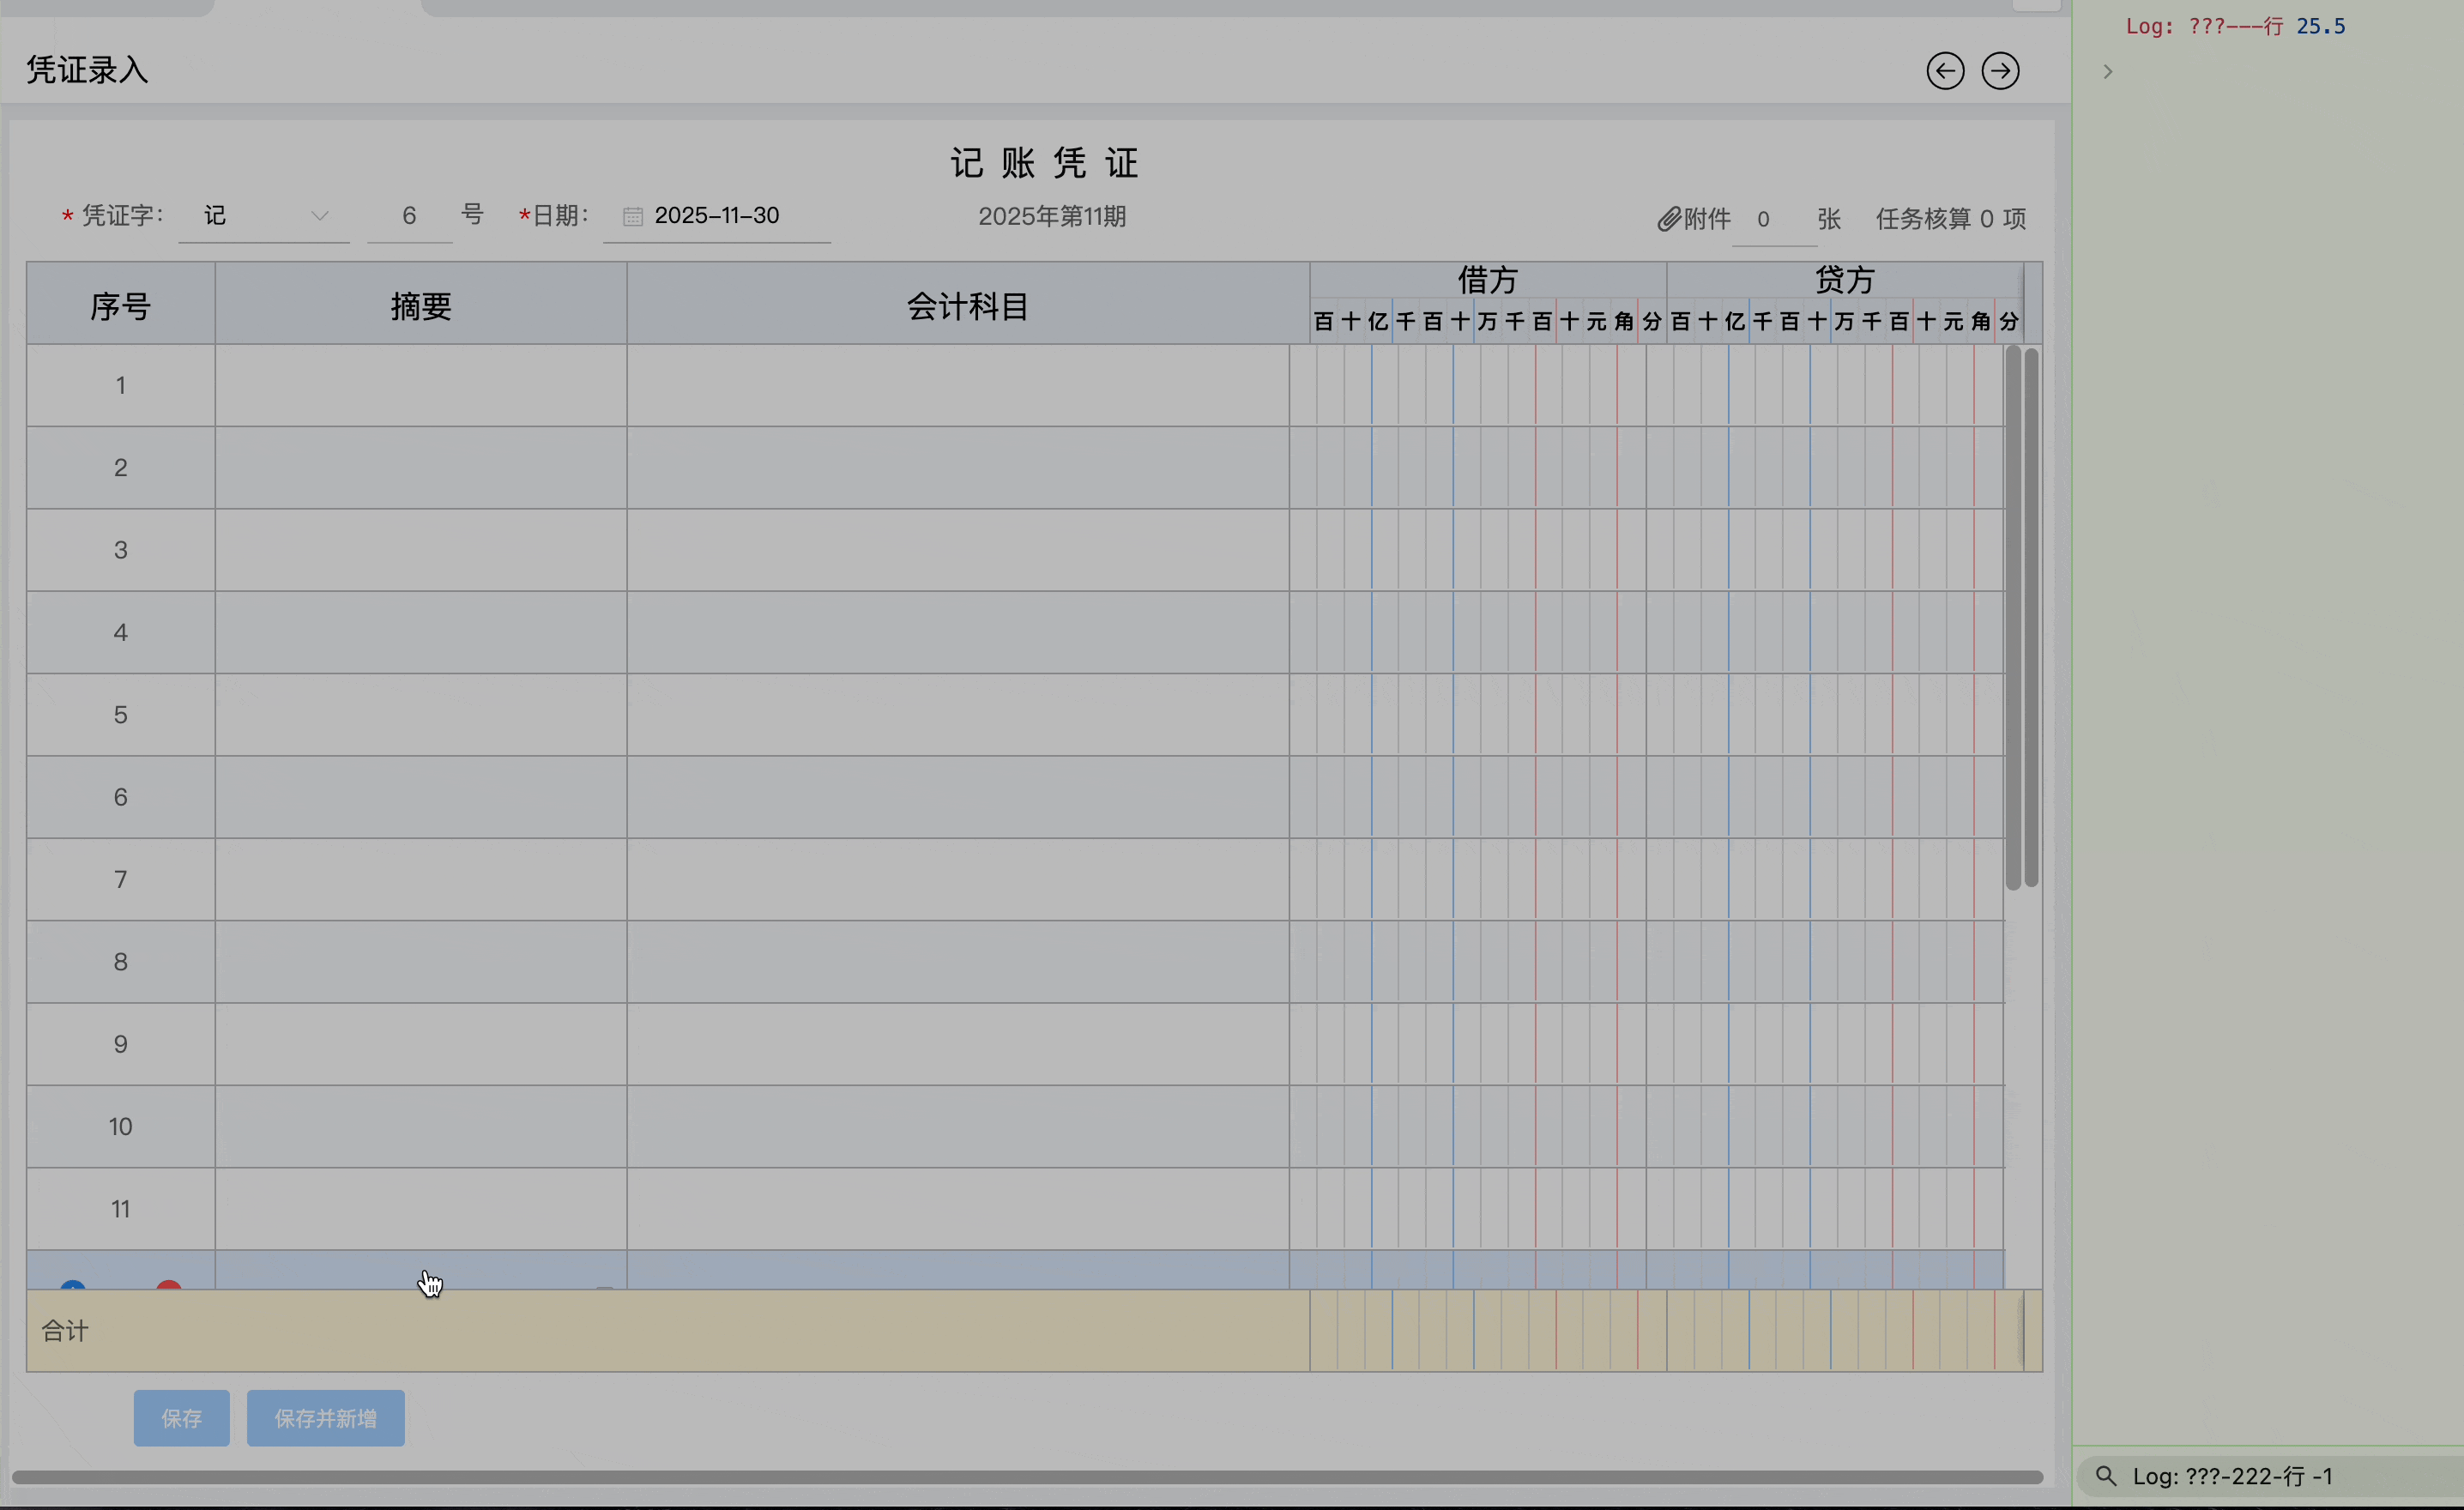Click the red circle icon in row 12
This screenshot has height=1510, width=2464.
(168, 1284)
